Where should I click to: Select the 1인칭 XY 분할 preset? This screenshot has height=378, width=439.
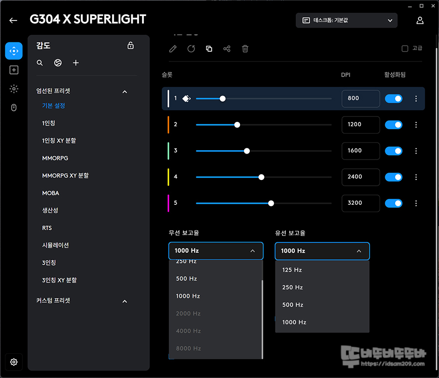pos(59,140)
